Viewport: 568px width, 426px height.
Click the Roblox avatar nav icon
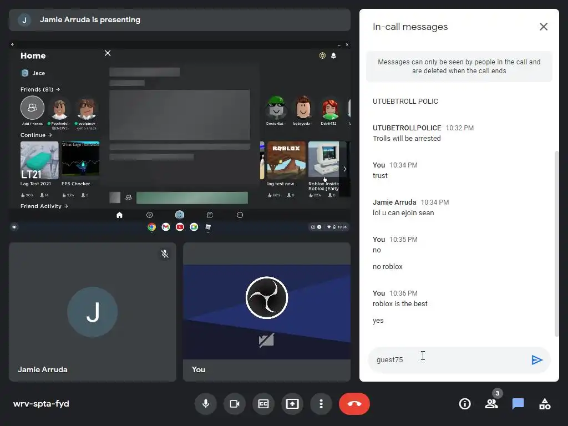tap(180, 215)
